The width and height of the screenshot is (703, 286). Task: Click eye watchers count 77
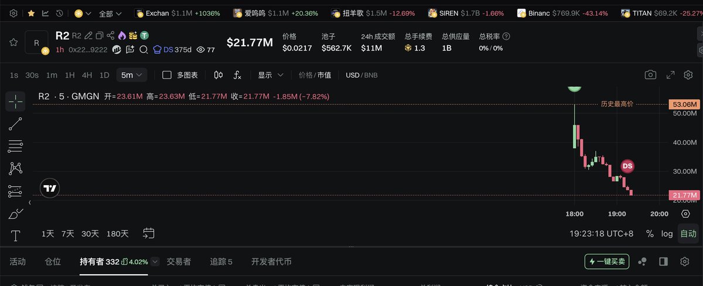(206, 50)
